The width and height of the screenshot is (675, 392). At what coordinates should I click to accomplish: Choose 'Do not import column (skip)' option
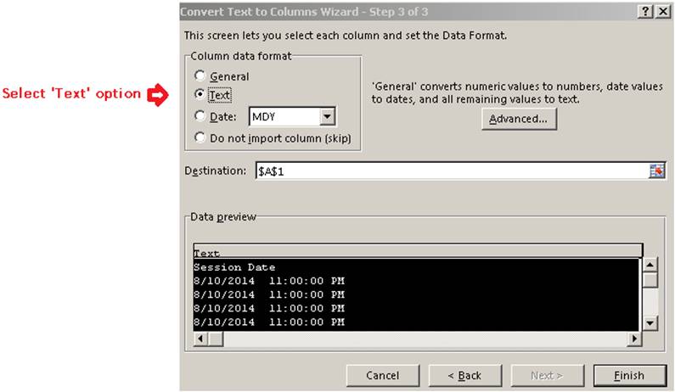pyautogui.click(x=200, y=137)
